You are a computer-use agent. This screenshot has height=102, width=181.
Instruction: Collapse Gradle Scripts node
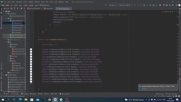(4, 75)
